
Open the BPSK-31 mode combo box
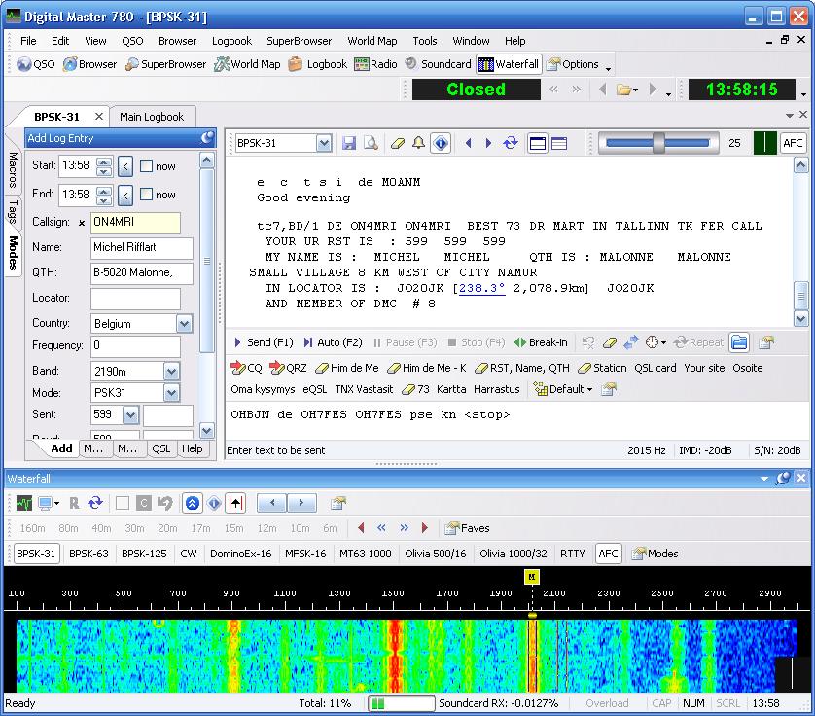pos(324,143)
